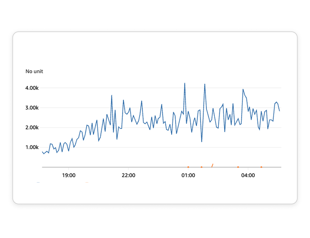Click the highest blue peak near 01:00

tap(184, 83)
